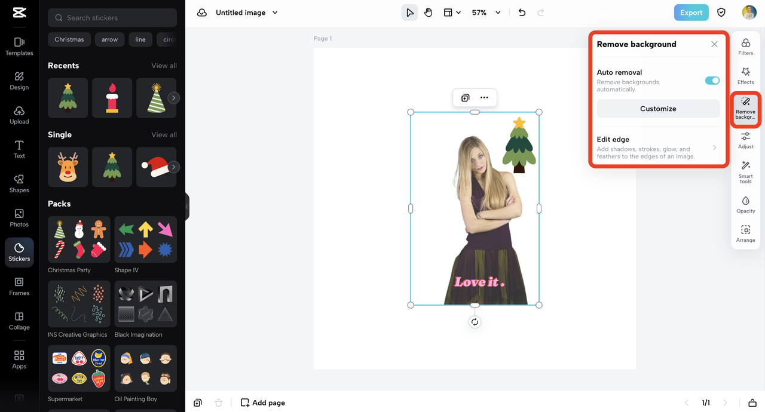Open the INS Creative Graphics pack
This screenshot has height=412, width=765.
coord(79,304)
